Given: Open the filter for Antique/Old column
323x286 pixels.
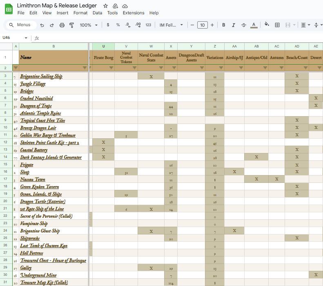Looking at the screenshot, I should pos(265,68).
